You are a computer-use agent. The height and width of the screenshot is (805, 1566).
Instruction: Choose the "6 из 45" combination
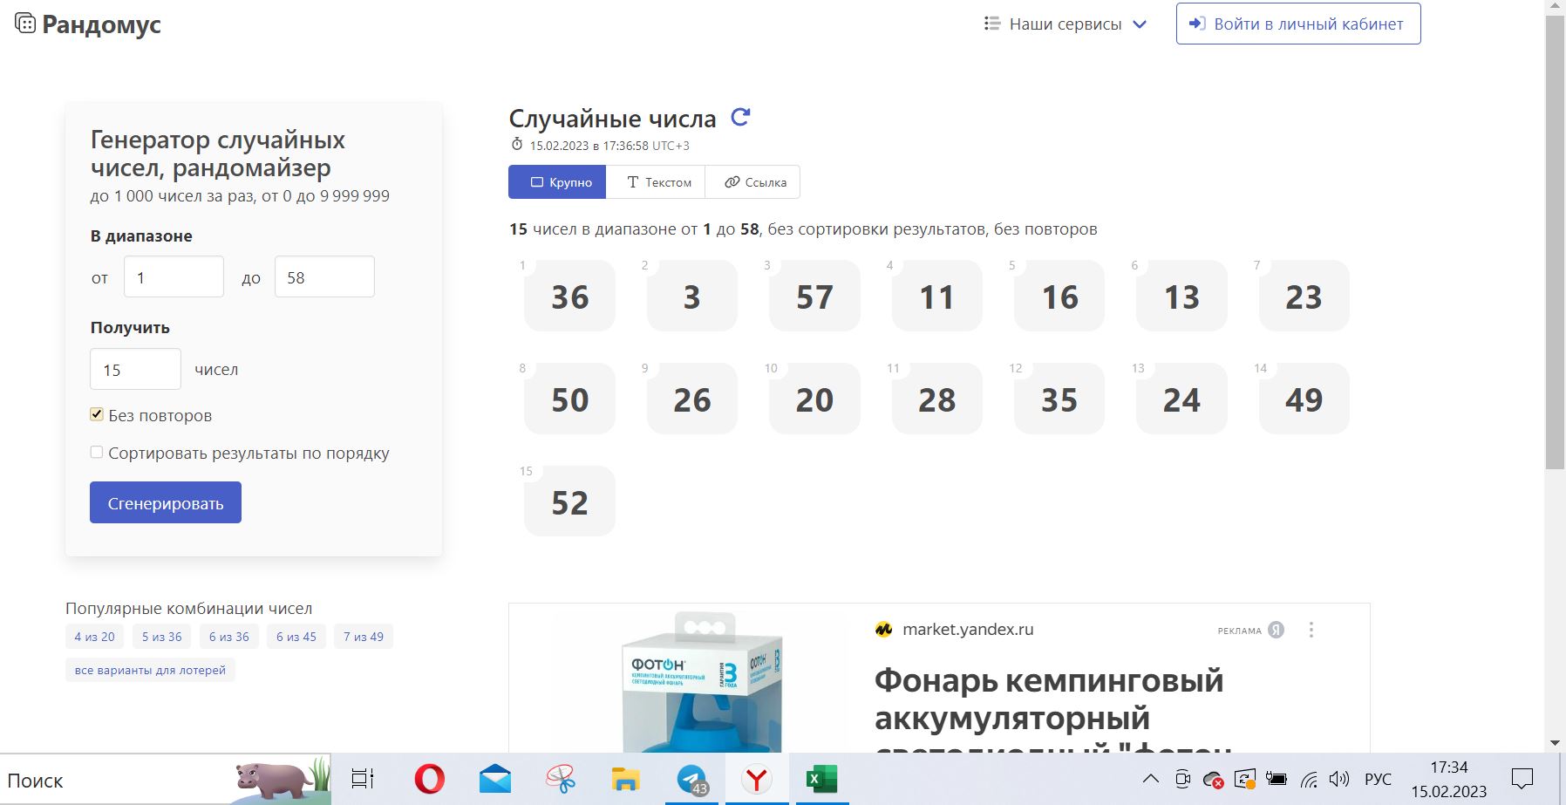pos(296,637)
